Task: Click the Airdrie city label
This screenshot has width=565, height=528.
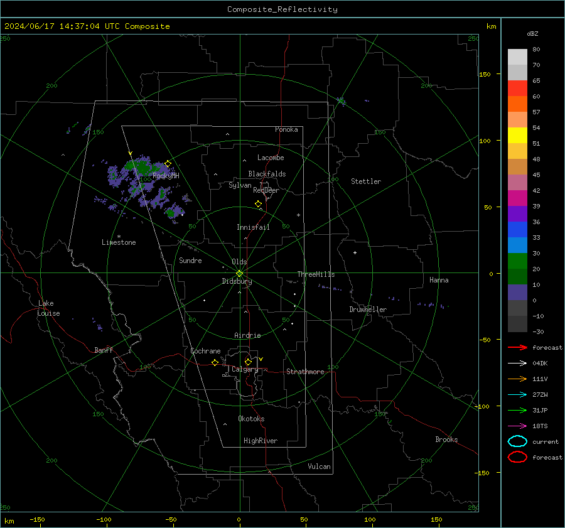Action: [x=247, y=335]
